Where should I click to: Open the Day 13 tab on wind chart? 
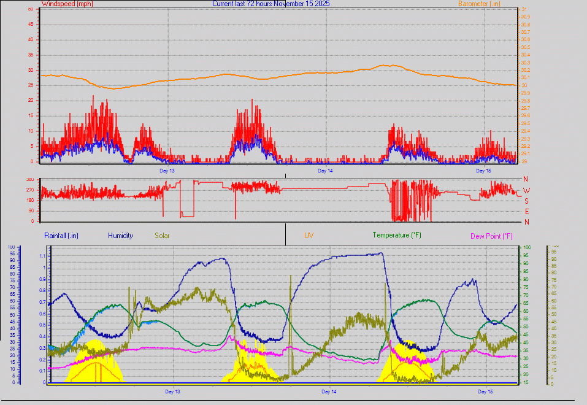[167, 171]
